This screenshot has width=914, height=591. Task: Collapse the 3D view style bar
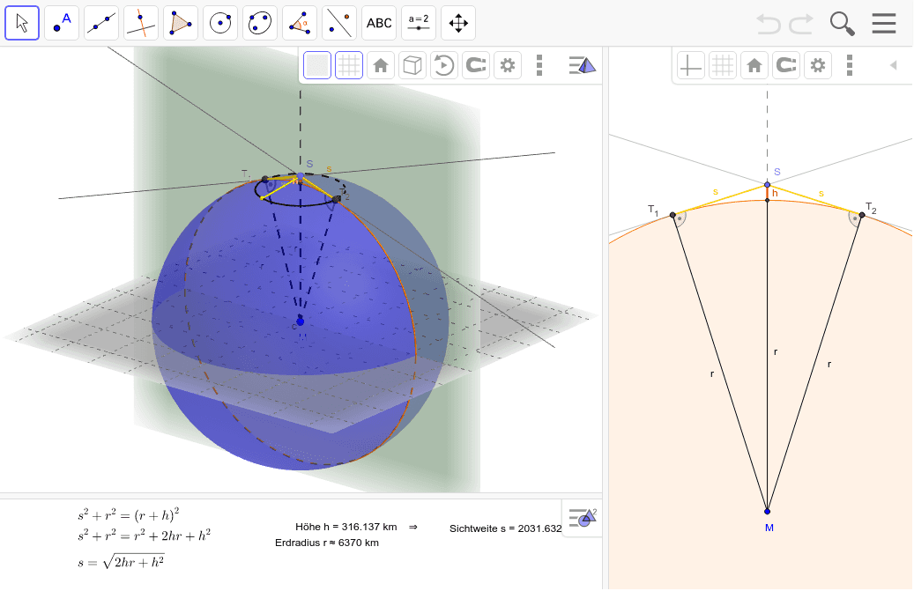point(582,65)
